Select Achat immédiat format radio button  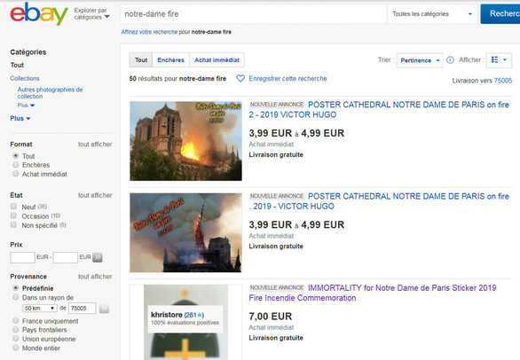click(x=15, y=174)
